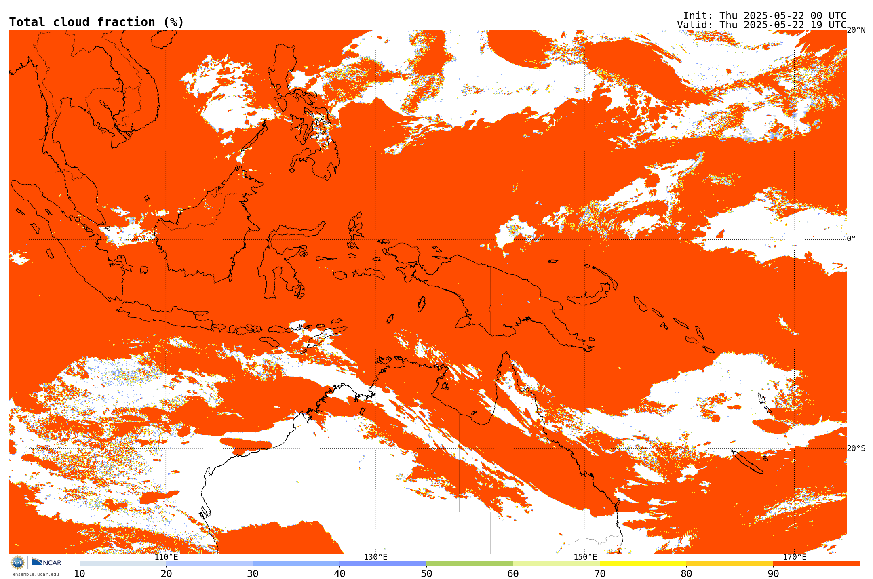The width and height of the screenshot is (873, 579).
Task: Click the Init: Thu 2025-05-22 00 UTC text
Action: coord(764,16)
